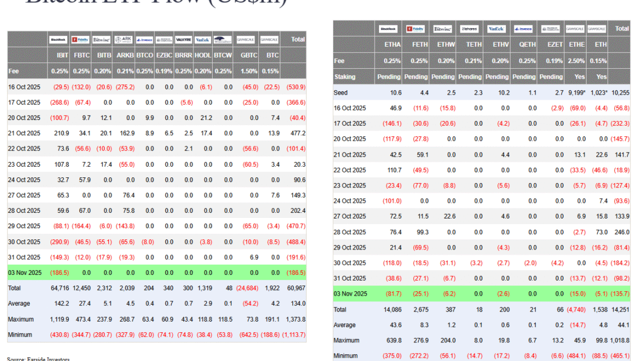Click the 21shares logo above TETH
This screenshot has width=643, height=361.
tap(469, 28)
